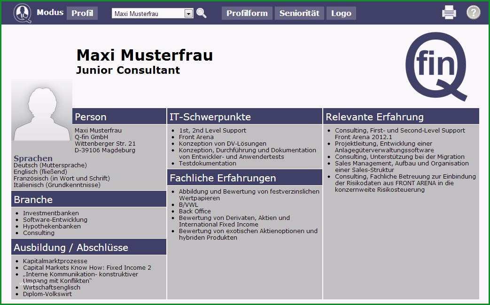Viewport: 490px width, 305px height.
Task: Click the Consulting item under Branche
Action: [39, 233]
